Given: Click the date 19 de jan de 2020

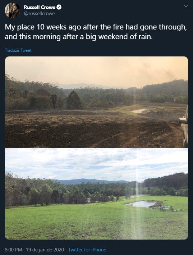Looking at the screenshot, I should pyautogui.click(x=45, y=250).
